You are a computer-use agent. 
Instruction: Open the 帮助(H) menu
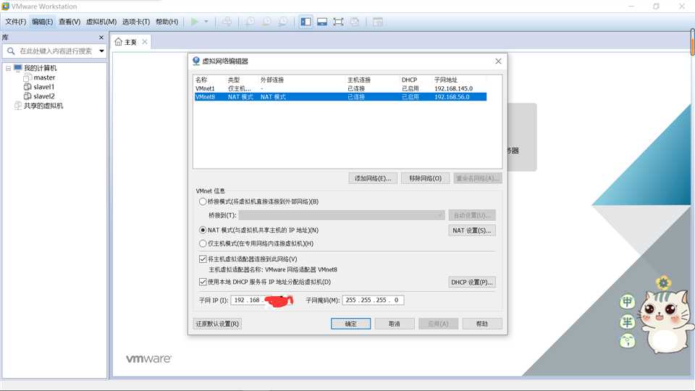coord(167,22)
